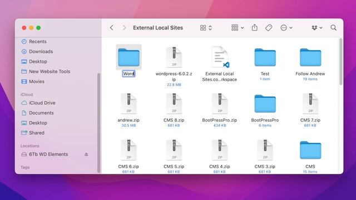Image resolution: width=356 pixels, height=200 pixels.
Task: Click the 'BootPressPro.zip' file name
Action: point(220,120)
